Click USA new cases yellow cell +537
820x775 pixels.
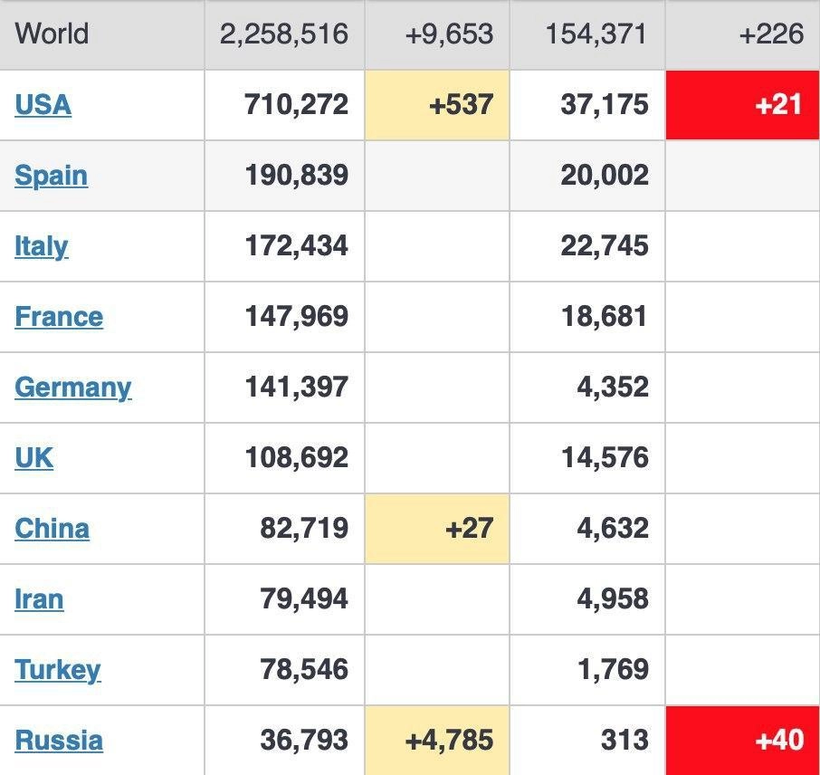pyautogui.click(x=438, y=105)
